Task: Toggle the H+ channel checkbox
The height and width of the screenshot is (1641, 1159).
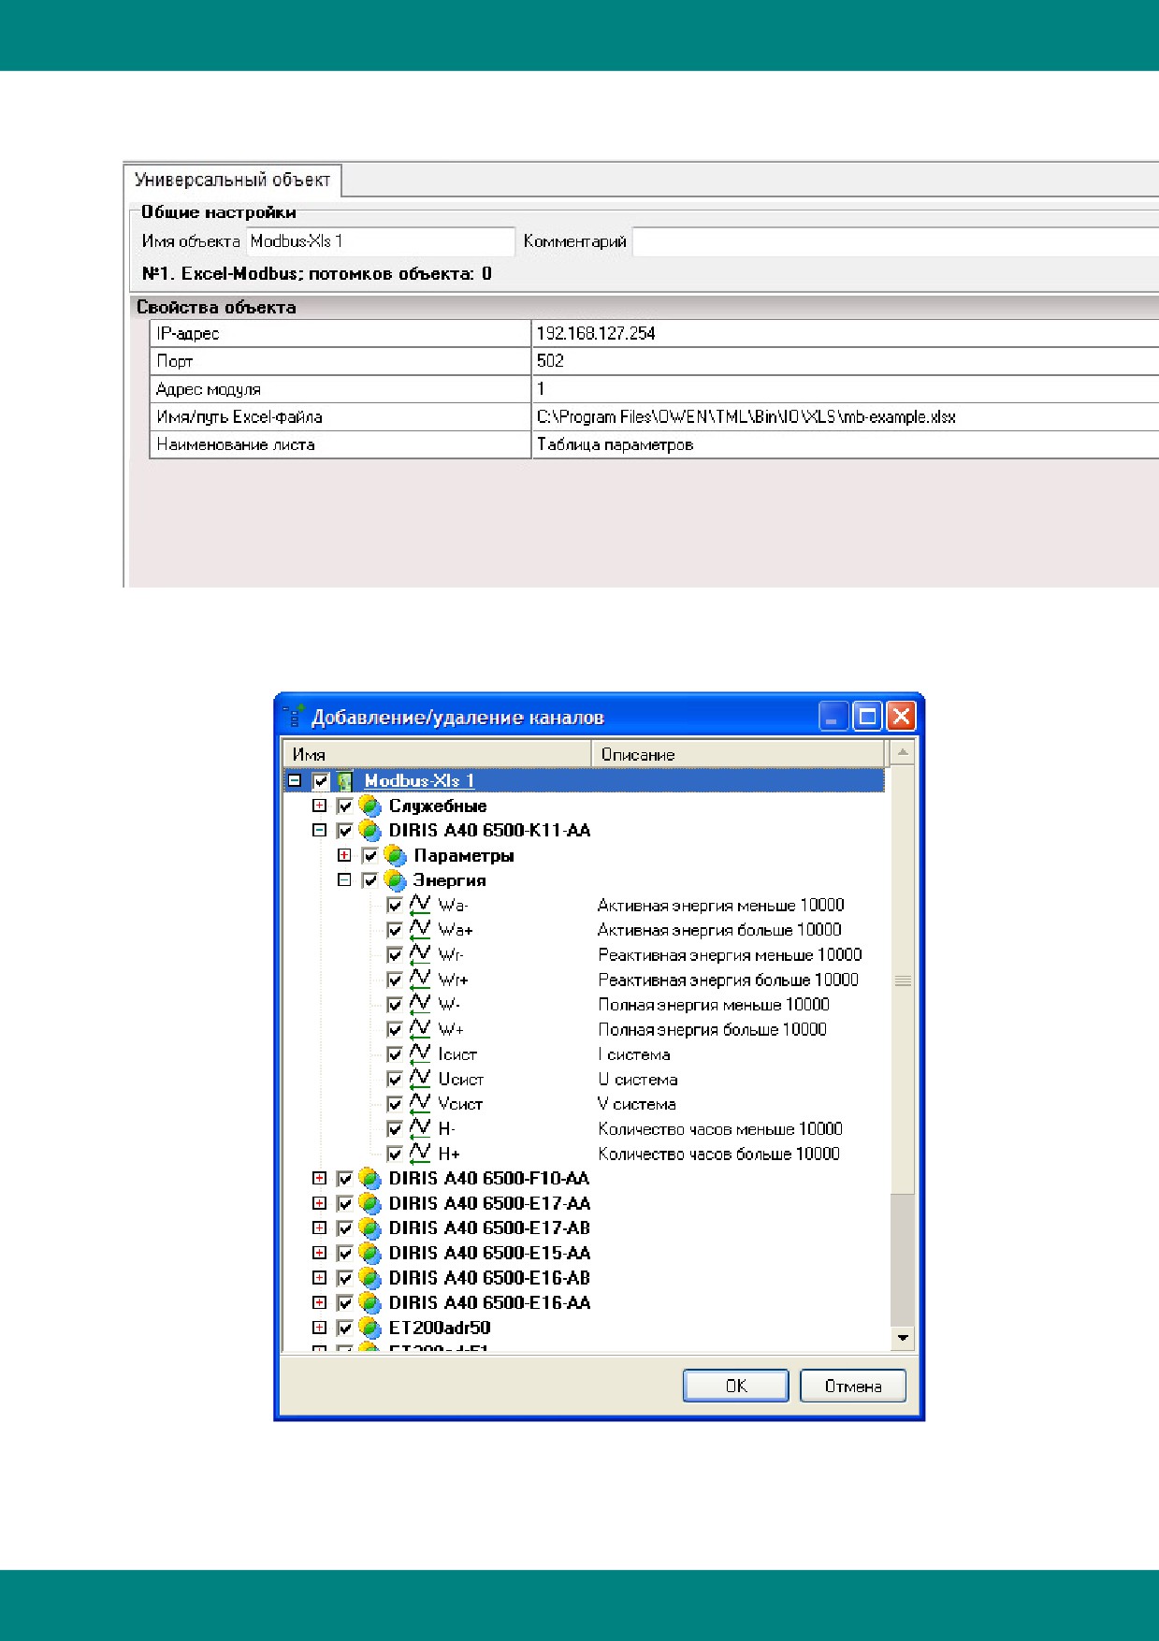Action: 395,1155
